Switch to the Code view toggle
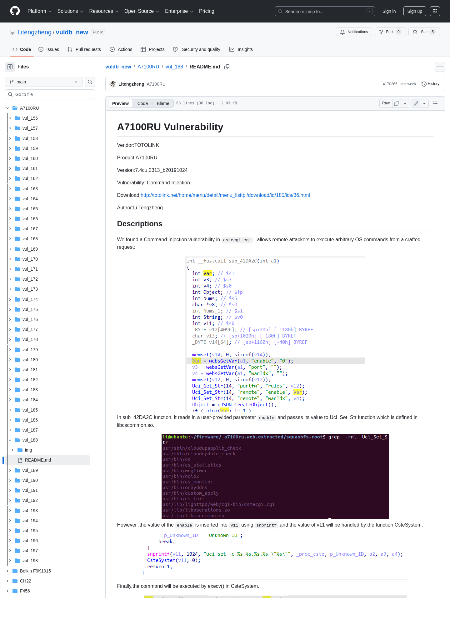The image size is (450, 625). click(142, 103)
